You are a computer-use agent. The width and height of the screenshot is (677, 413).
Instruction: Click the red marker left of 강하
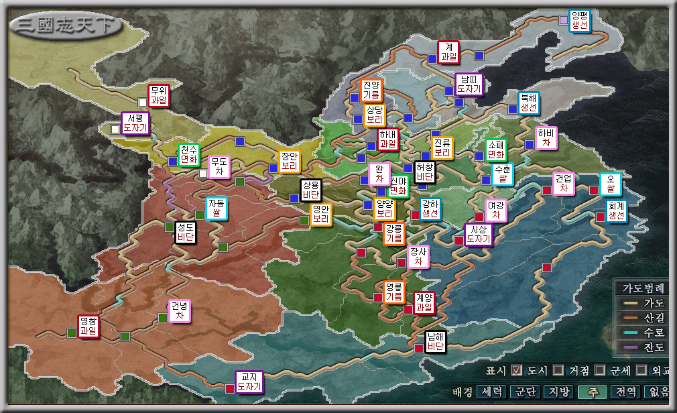coord(416,215)
